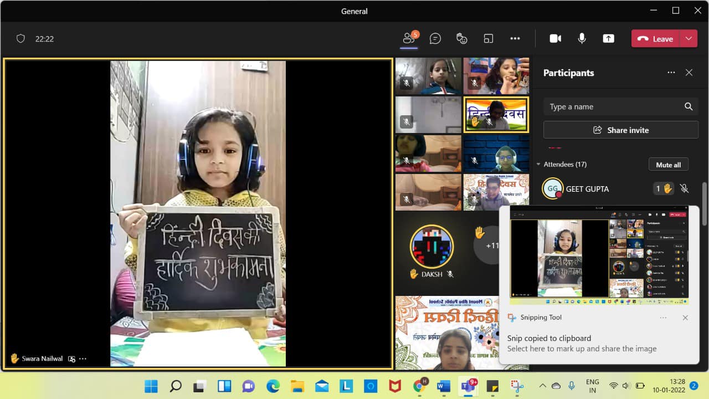
Task: Toggle the Participants panel button
Action: click(x=409, y=38)
